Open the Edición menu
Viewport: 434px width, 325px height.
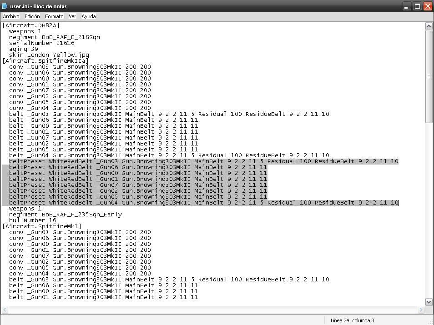[x=32, y=17]
